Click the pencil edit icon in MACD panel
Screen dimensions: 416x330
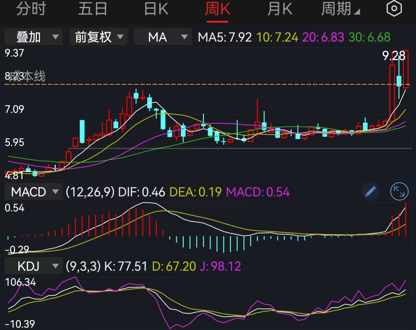(370, 191)
